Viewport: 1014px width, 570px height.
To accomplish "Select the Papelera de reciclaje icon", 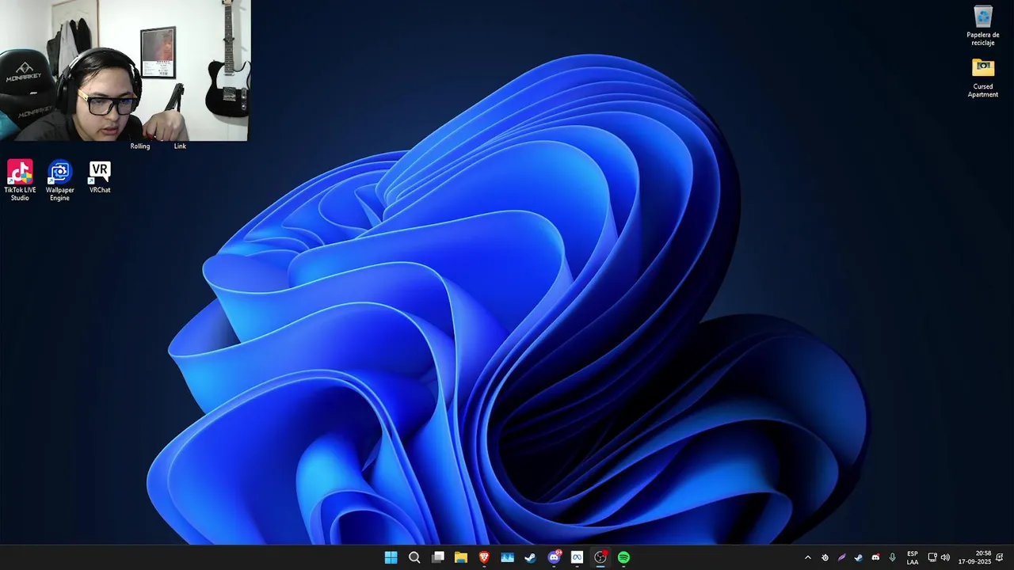I will (x=983, y=26).
